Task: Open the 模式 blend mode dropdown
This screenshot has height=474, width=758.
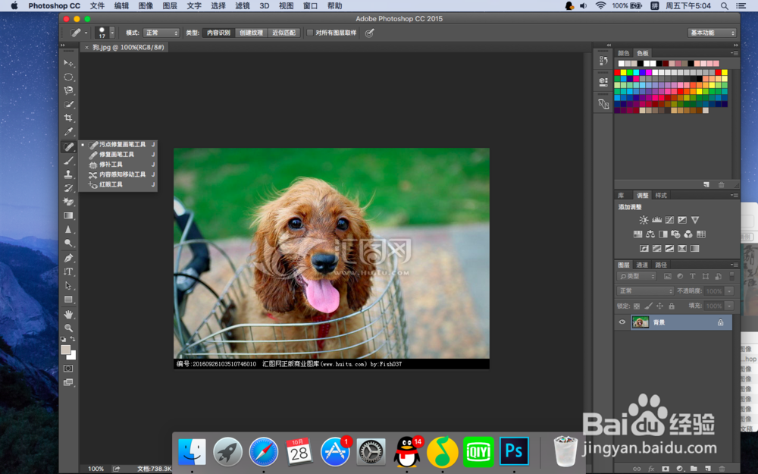Action: [161, 33]
